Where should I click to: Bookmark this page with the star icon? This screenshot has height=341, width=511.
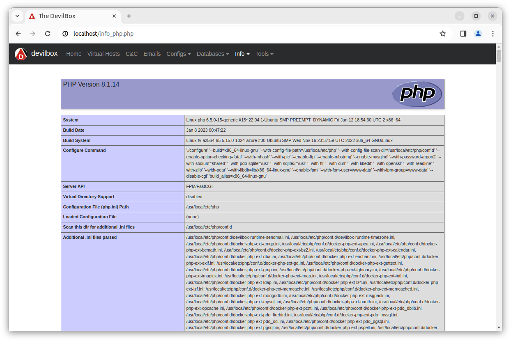coord(442,34)
